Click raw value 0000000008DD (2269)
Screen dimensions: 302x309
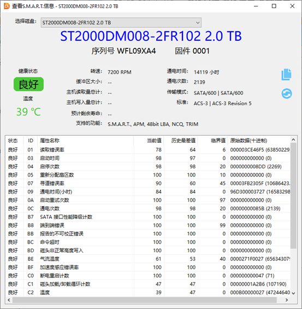[x=256, y=167]
